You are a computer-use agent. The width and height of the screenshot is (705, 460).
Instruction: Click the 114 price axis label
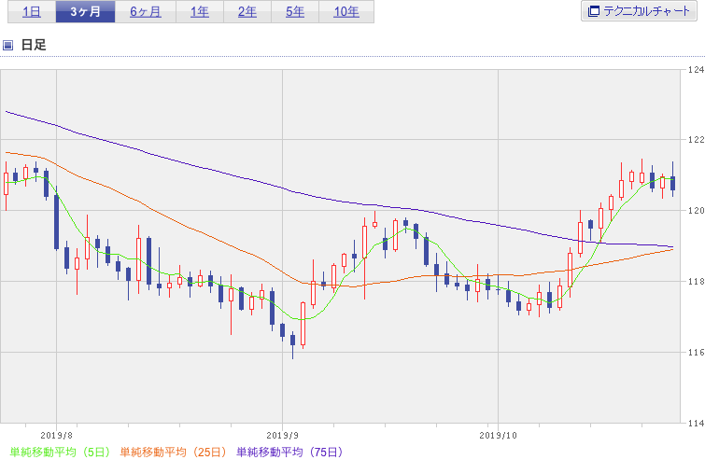click(696, 423)
